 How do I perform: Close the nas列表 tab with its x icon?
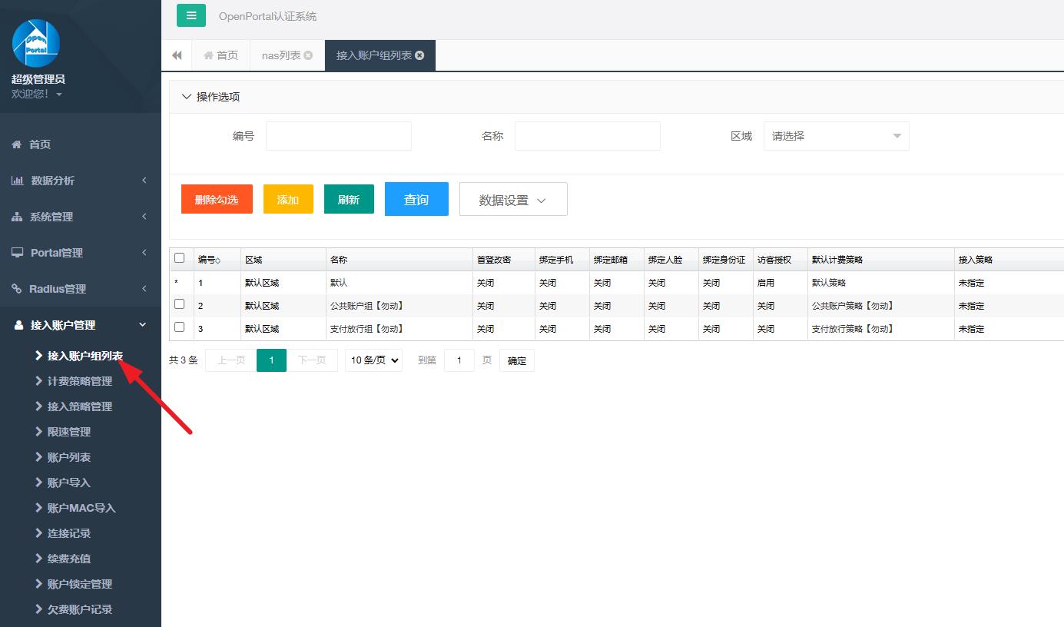[x=308, y=55]
